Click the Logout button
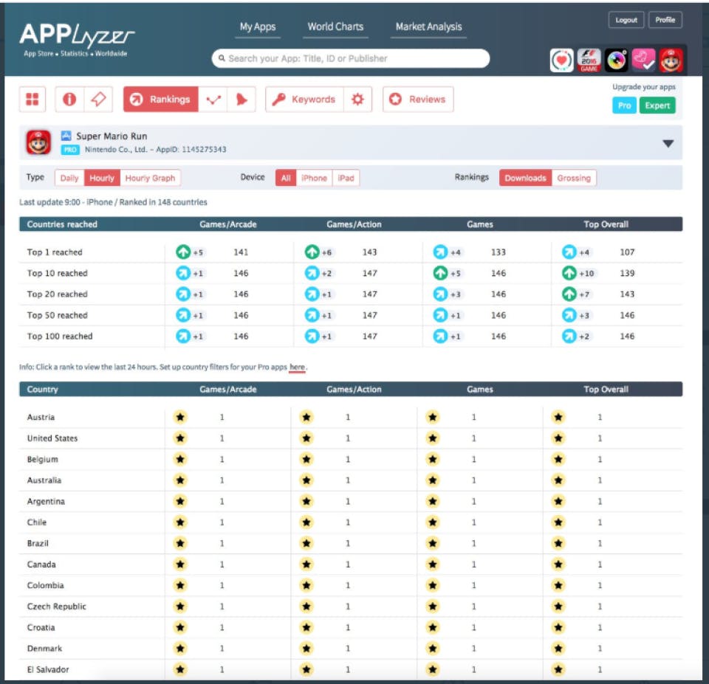The width and height of the screenshot is (709, 684). pos(626,20)
